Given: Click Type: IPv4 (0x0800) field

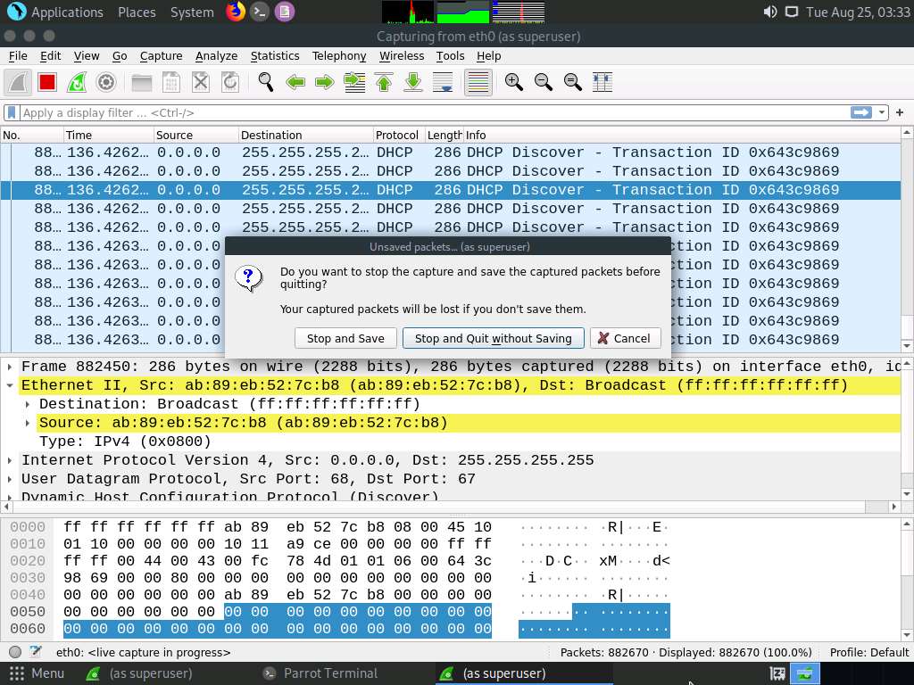Looking at the screenshot, I should click(125, 442).
